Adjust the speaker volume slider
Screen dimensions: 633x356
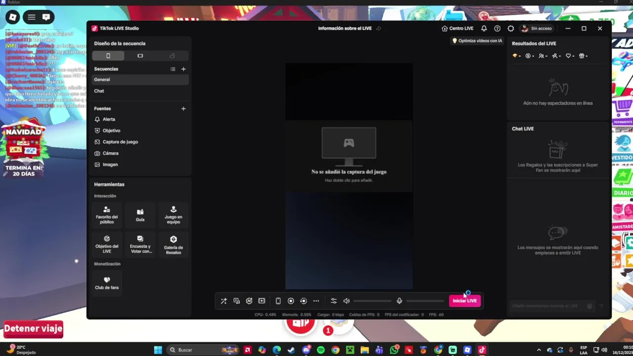tap(372, 301)
